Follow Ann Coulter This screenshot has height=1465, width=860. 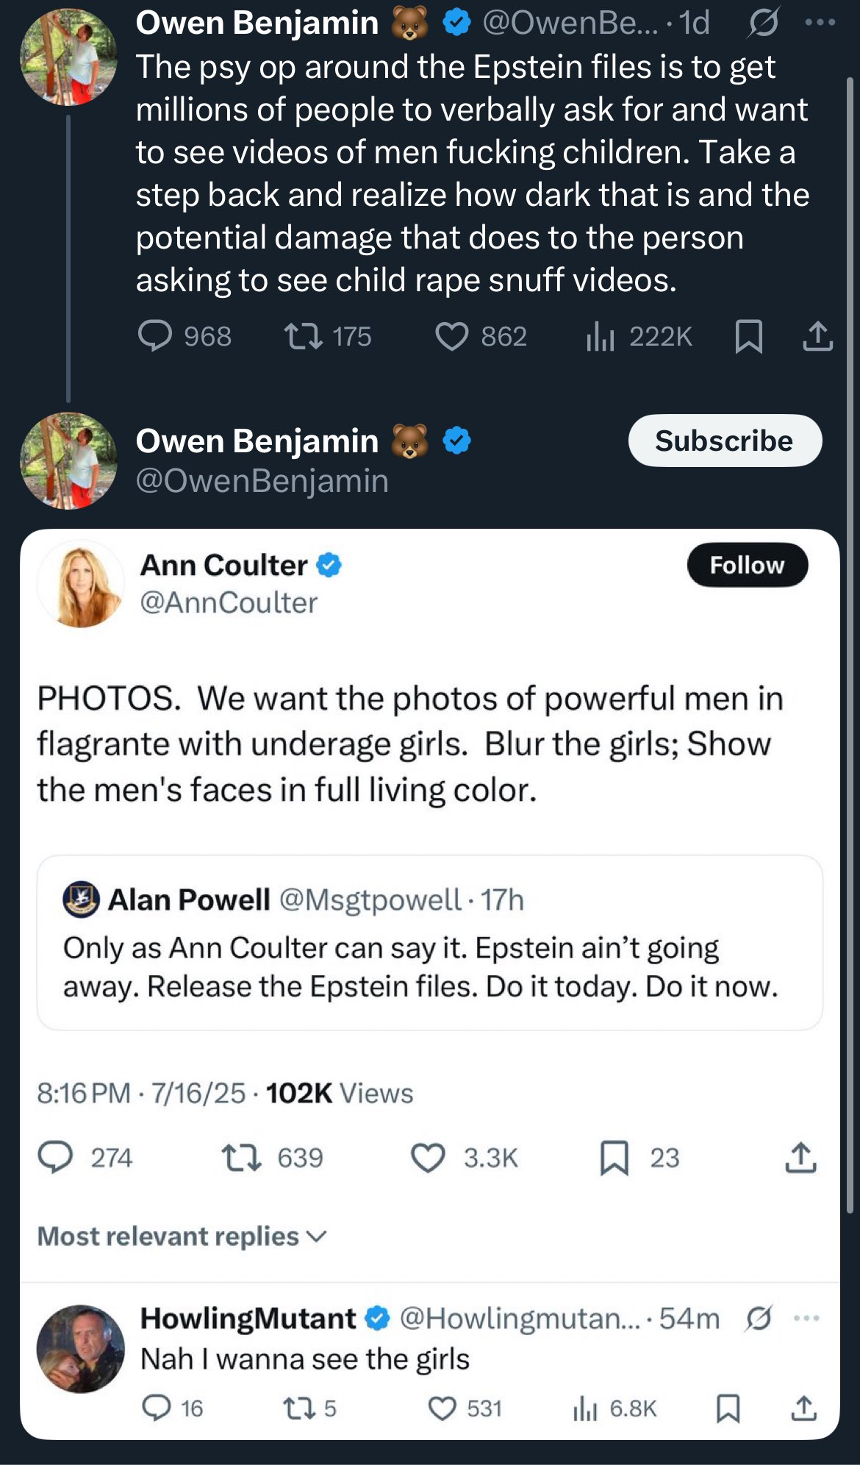[x=748, y=565]
